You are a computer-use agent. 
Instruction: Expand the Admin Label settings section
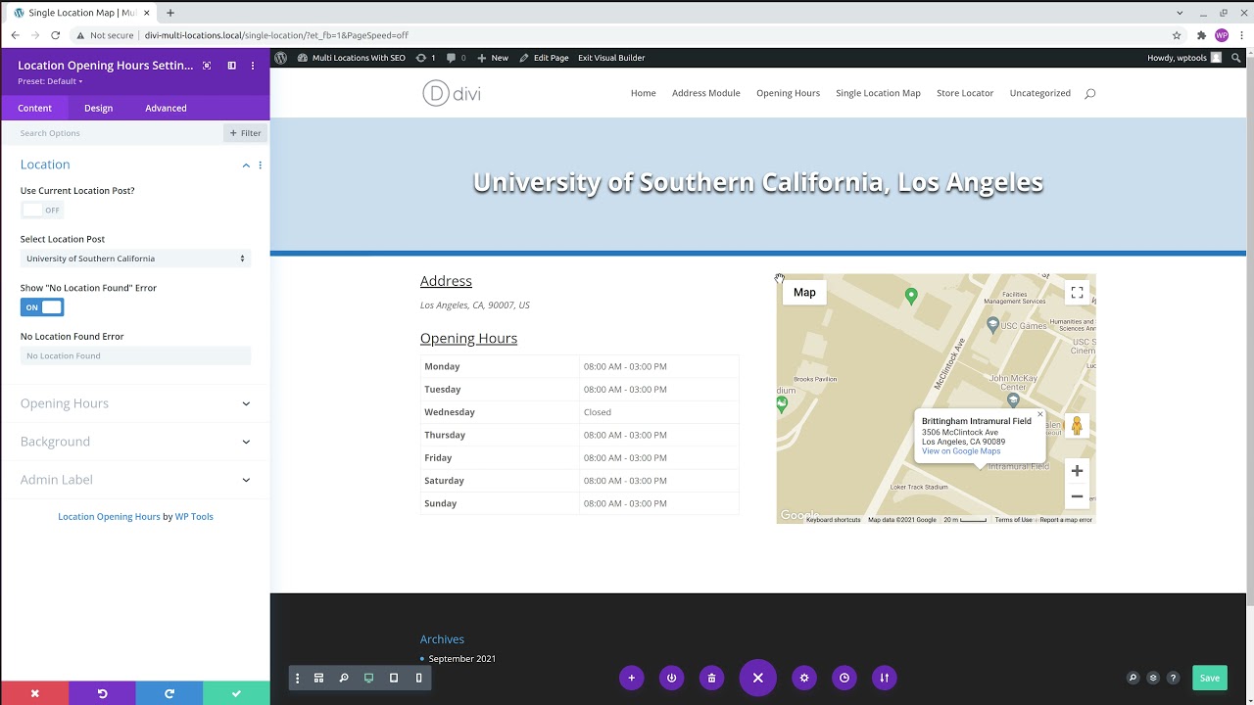(135, 480)
